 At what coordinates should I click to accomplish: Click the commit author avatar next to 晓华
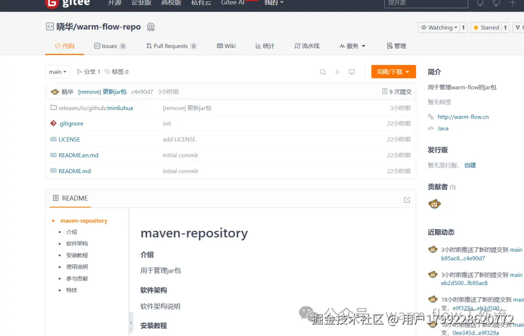[55, 92]
